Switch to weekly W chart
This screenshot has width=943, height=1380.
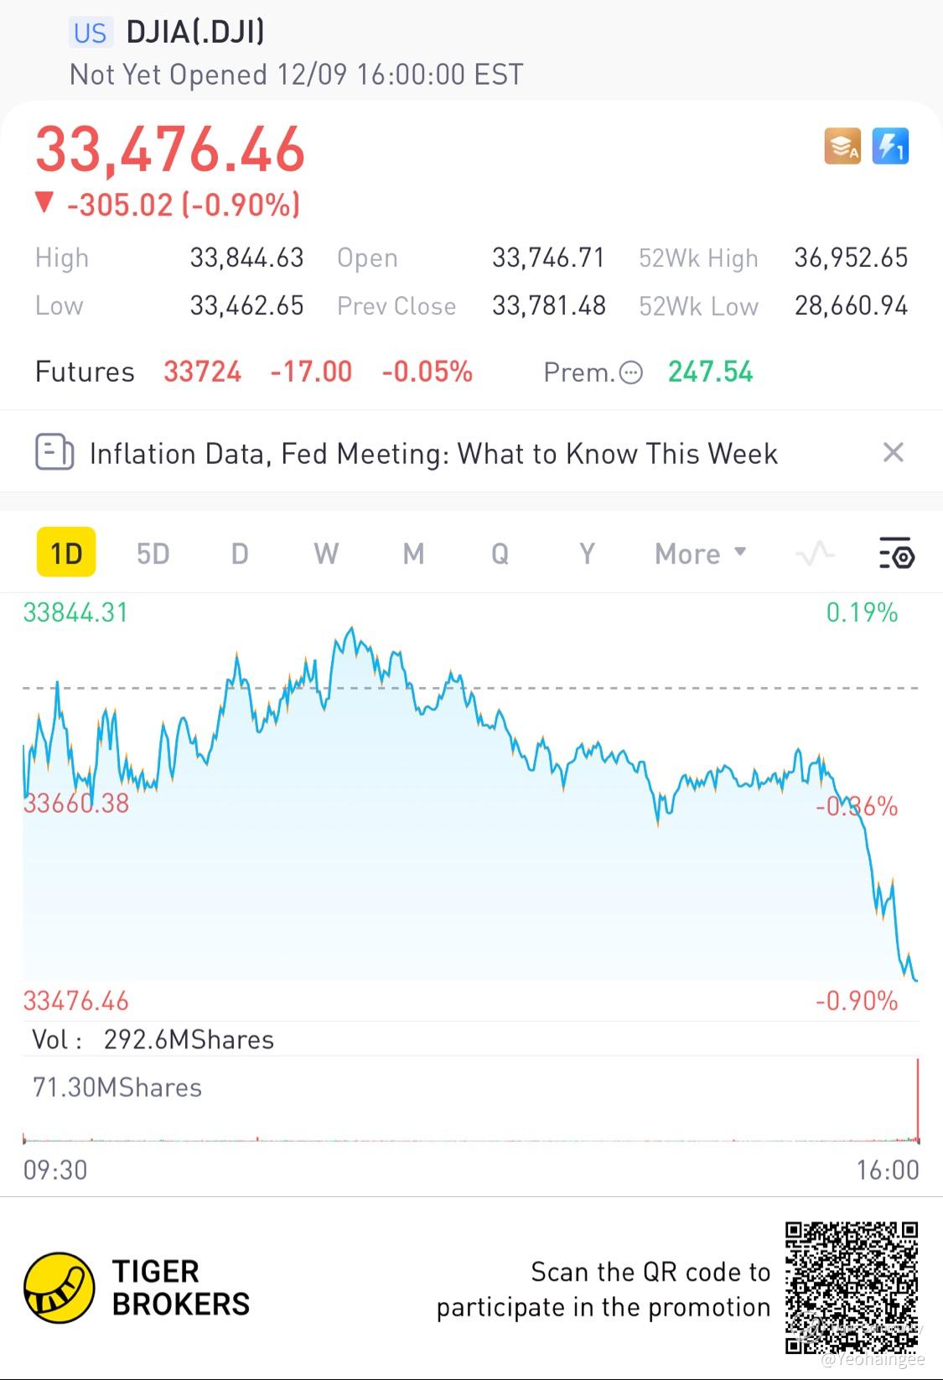pos(326,554)
